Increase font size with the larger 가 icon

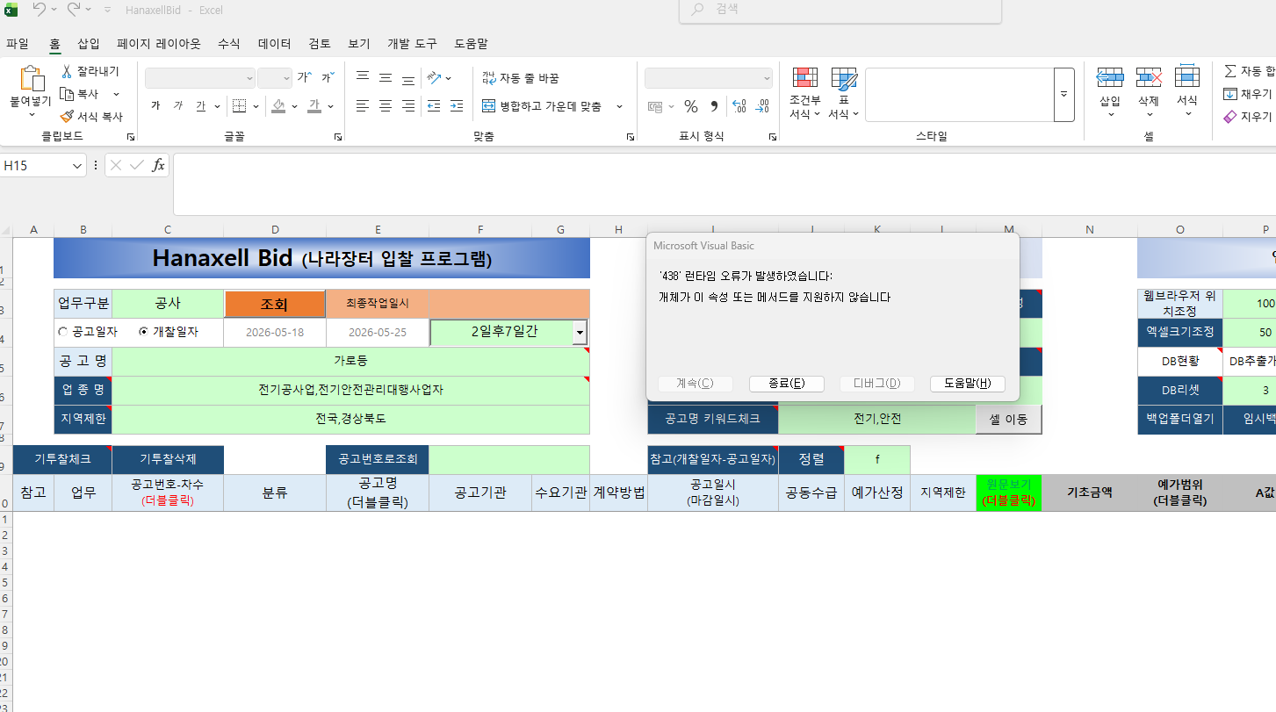point(304,78)
